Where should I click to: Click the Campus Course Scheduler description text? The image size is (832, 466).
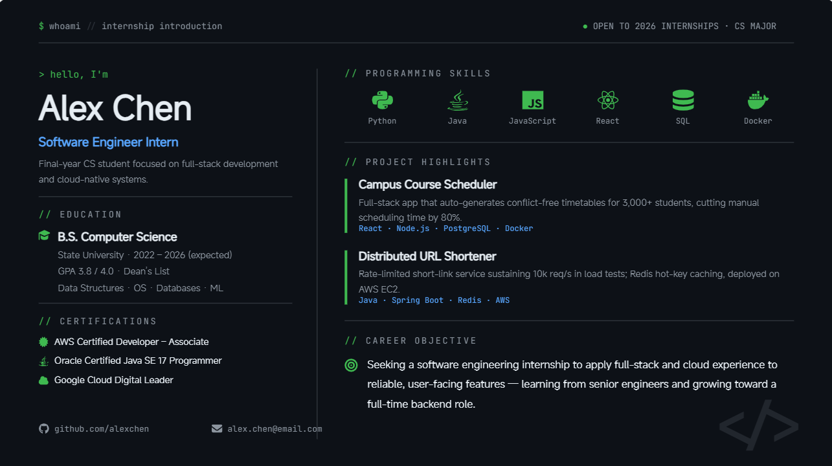pos(559,210)
